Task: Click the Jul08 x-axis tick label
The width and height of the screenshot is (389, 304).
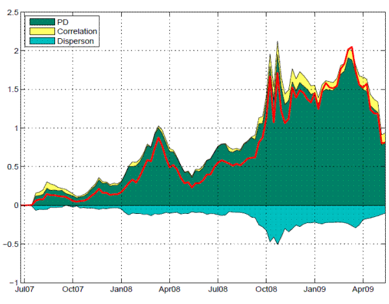Action: tap(218, 290)
